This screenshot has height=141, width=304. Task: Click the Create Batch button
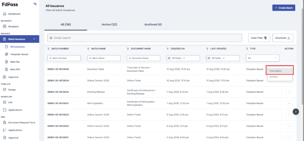284,8
